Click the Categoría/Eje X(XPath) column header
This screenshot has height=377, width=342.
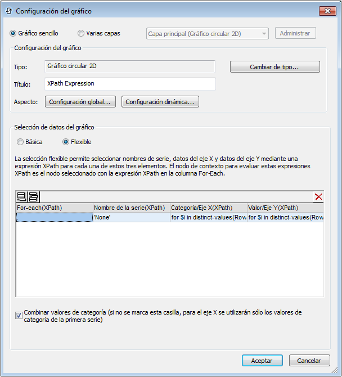(x=209, y=208)
